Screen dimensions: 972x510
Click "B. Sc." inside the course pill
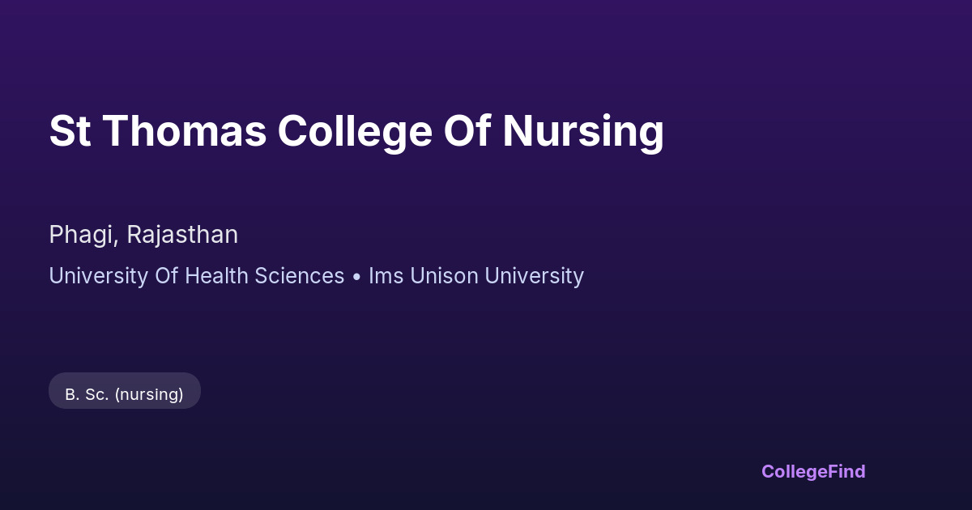pos(87,394)
